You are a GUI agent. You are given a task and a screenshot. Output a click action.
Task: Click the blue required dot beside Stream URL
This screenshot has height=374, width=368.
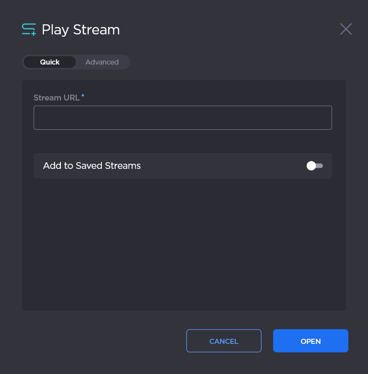(x=83, y=94)
